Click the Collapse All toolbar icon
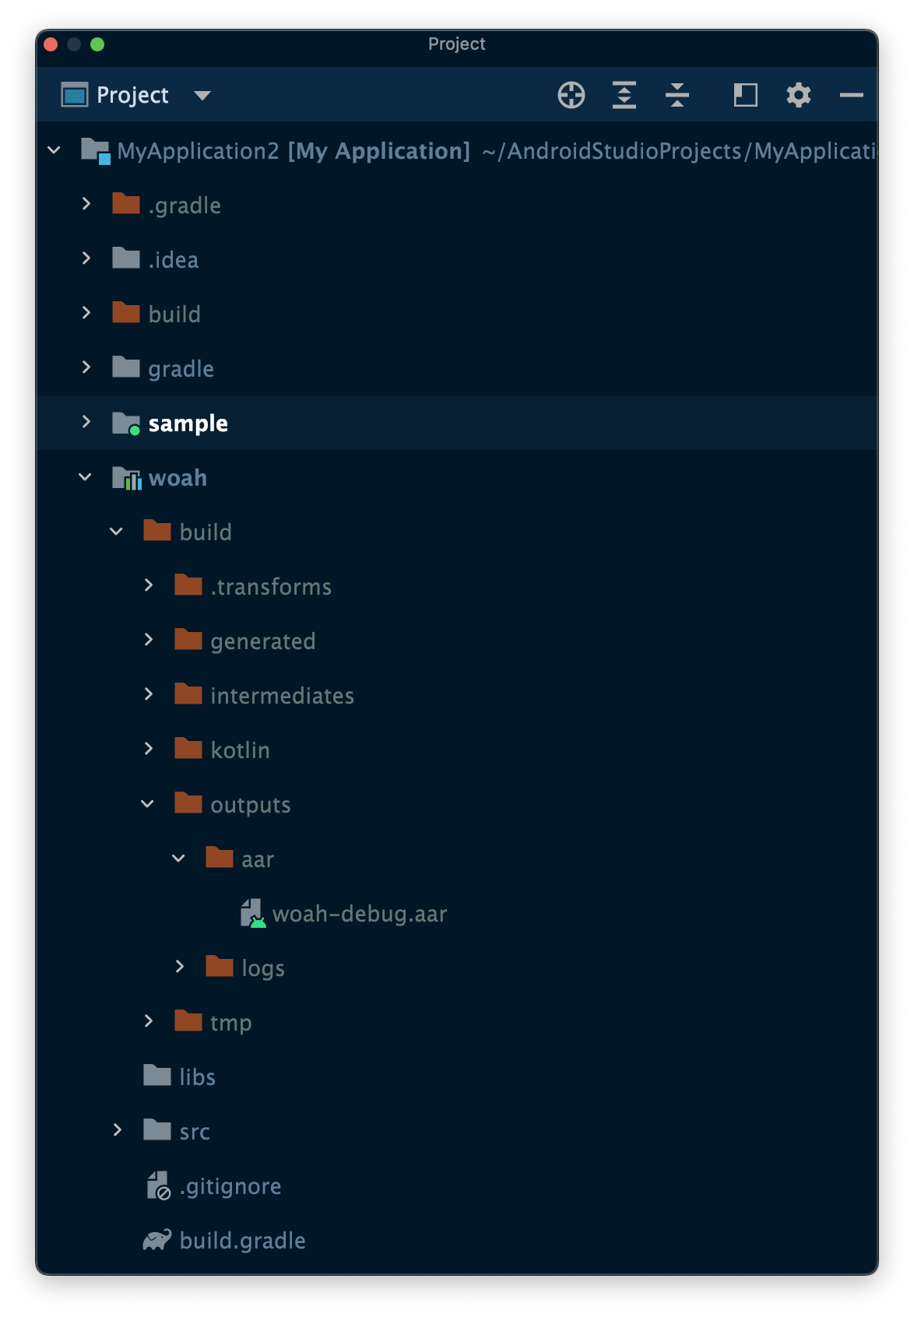914x1317 pixels. [x=677, y=95]
